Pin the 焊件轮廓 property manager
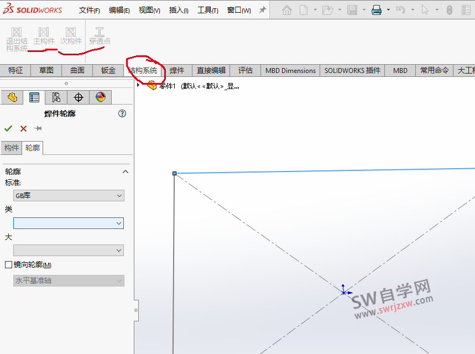The image size is (475, 354). coord(38,128)
